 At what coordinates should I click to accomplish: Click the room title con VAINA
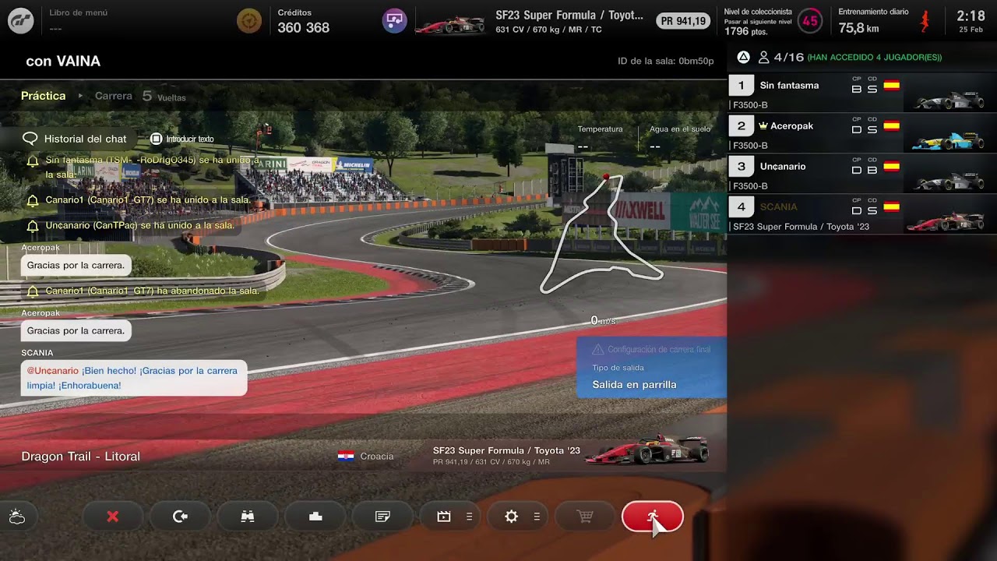pos(63,61)
